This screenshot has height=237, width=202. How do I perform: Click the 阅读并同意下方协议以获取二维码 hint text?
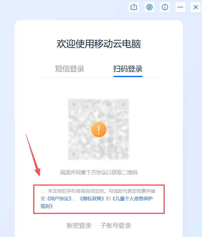coord(99,172)
